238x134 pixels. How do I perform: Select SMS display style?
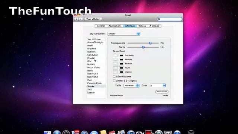click(x=96, y=89)
